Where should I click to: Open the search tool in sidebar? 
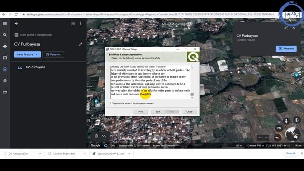pos(5,35)
